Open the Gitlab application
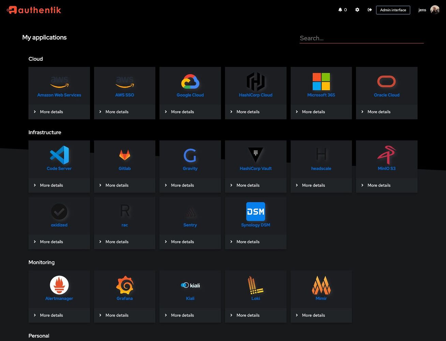The height and width of the screenshot is (341, 446). pos(124,154)
